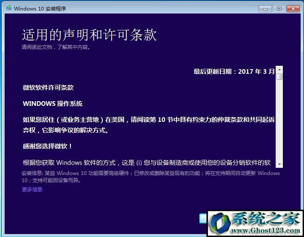This screenshot has width=304, height=237.
Task: Click the paragraph starting 根据您获取 Windows 软件的方式
Action: point(147,163)
